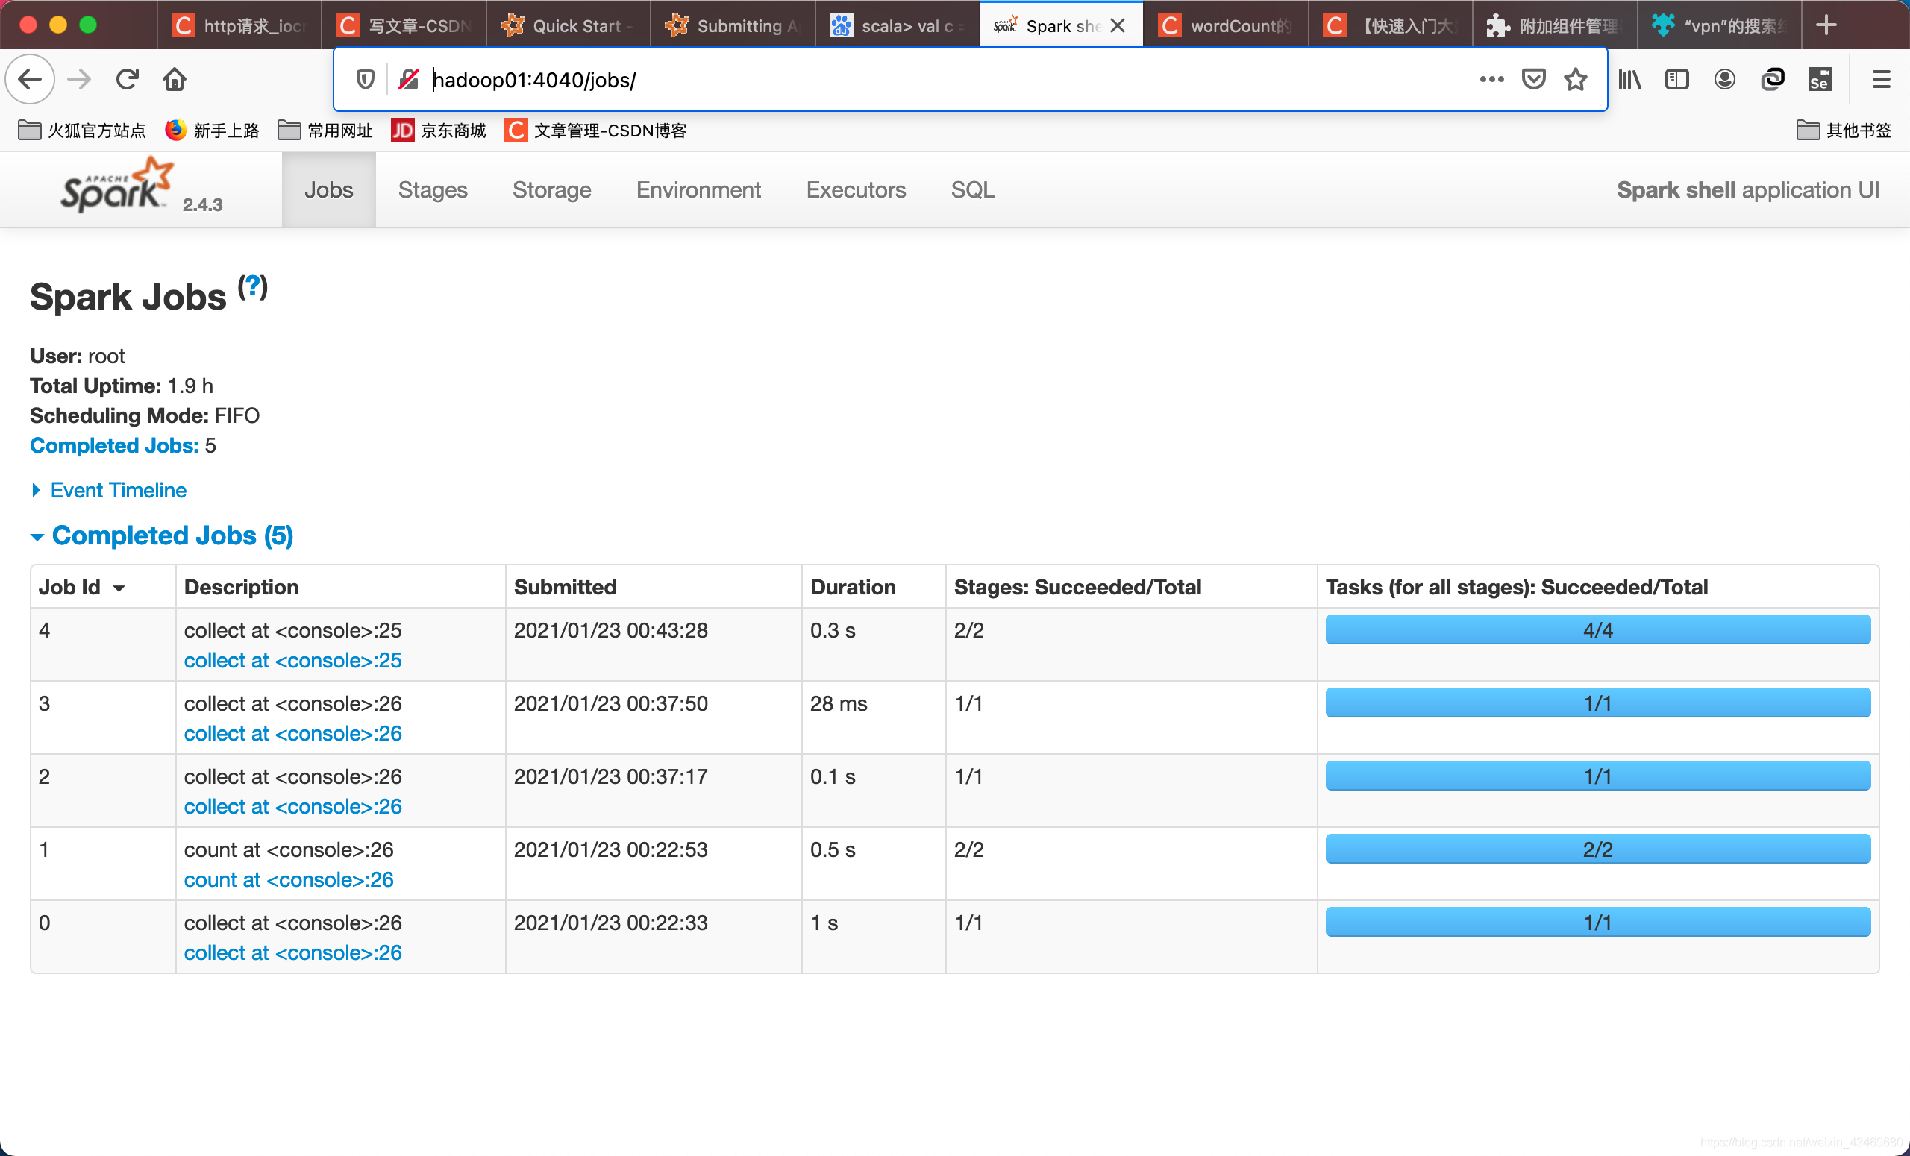Click the circular-arrow sync extension icon
Image resolution: width=1910 pixels, height=1156 pixels.
(x=1773, y=79)
